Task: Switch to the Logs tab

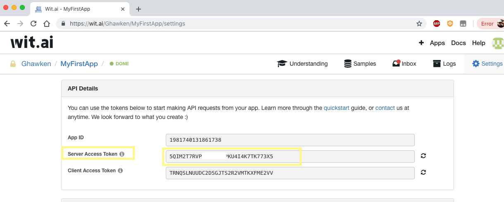Action: (x=444, y=64)
